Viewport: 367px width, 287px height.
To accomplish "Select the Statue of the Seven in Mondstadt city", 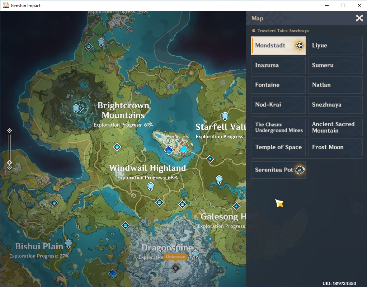I will click(168, 150).
